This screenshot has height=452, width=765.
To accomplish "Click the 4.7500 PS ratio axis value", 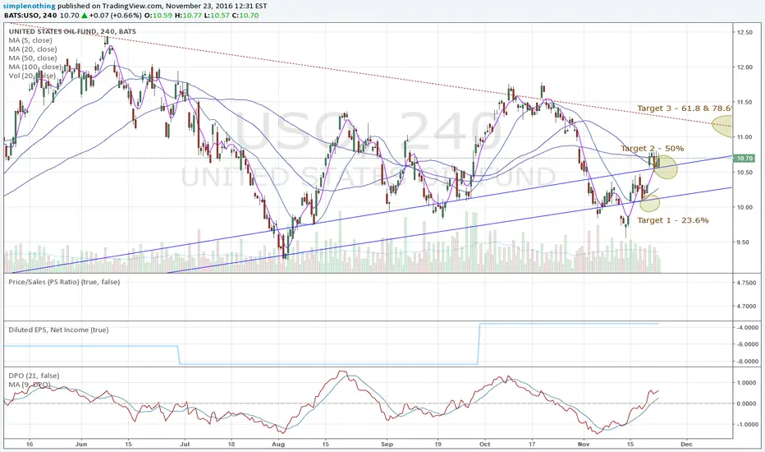I will 746,283.
